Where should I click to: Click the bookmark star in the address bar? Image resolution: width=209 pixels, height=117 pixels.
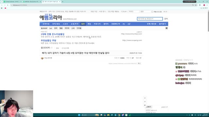[x=196, y=5]
